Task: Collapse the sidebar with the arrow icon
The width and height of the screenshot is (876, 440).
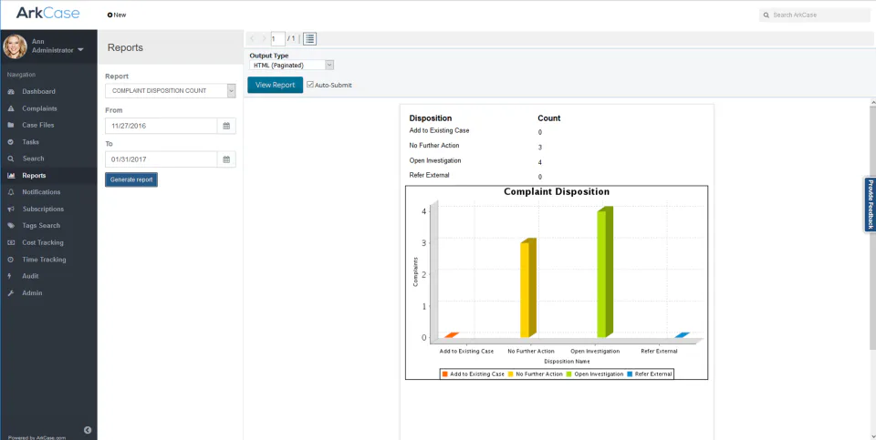Action: click(x=88, y=430)
